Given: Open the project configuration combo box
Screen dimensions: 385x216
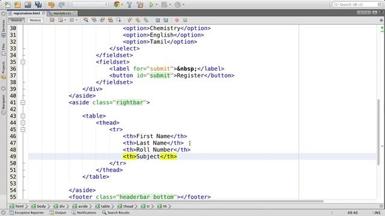Looking at the screenshot, I should (90, 4).
